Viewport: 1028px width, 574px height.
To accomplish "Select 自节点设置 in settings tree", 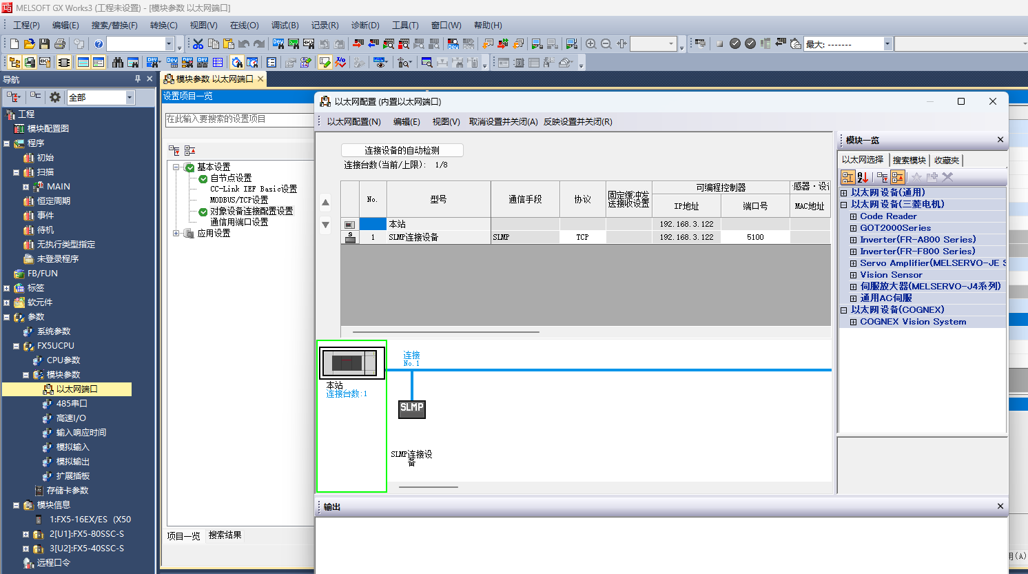I will (231, 178).
